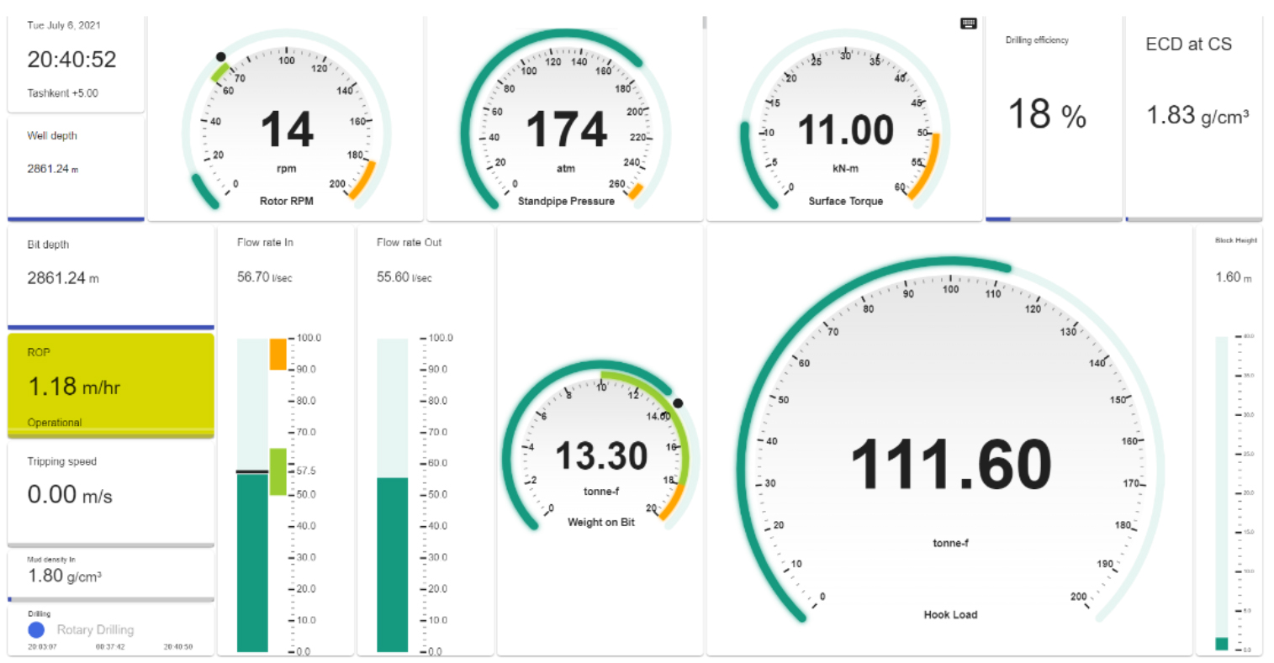Click the Rotor RPM value 14
1274x663 pixels.
click(x=287, y=130)
